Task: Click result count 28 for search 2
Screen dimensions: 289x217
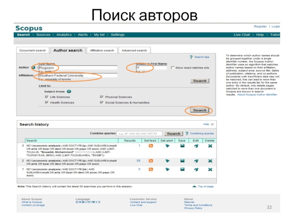Action: [138, 161]
